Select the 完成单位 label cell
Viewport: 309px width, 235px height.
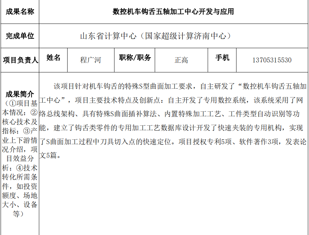(20, 36)
